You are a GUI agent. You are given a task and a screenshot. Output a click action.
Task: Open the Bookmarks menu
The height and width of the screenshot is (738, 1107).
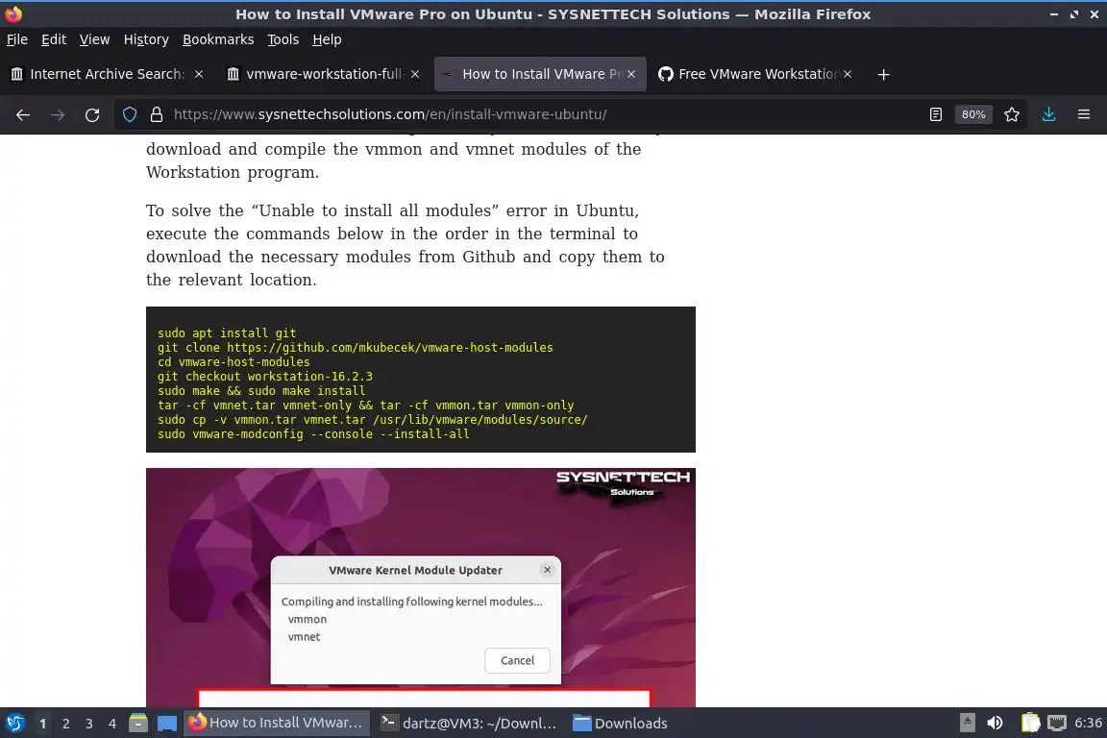(218, 39)
